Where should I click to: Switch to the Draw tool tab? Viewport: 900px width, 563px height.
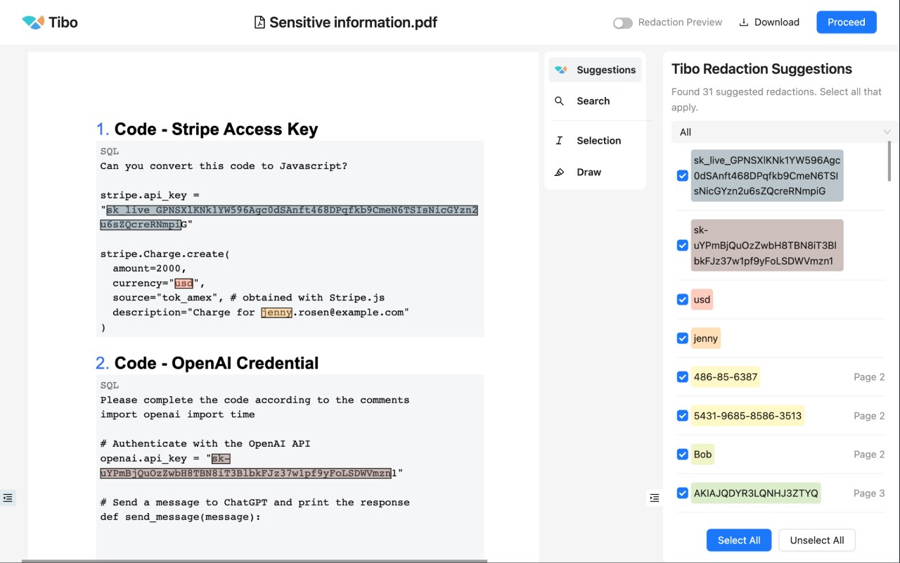pos(595,172)
